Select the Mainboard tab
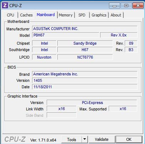Viewport: 145px width, 144px height. tap(46, 15)
